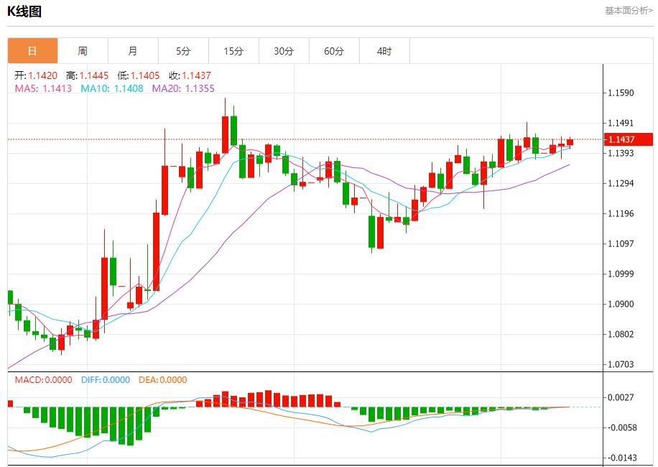Switch to the 5分 interval tab

(x=183, y=51)
